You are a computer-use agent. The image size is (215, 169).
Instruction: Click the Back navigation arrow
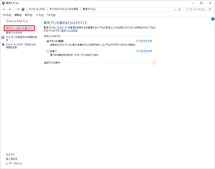(4, 9)
